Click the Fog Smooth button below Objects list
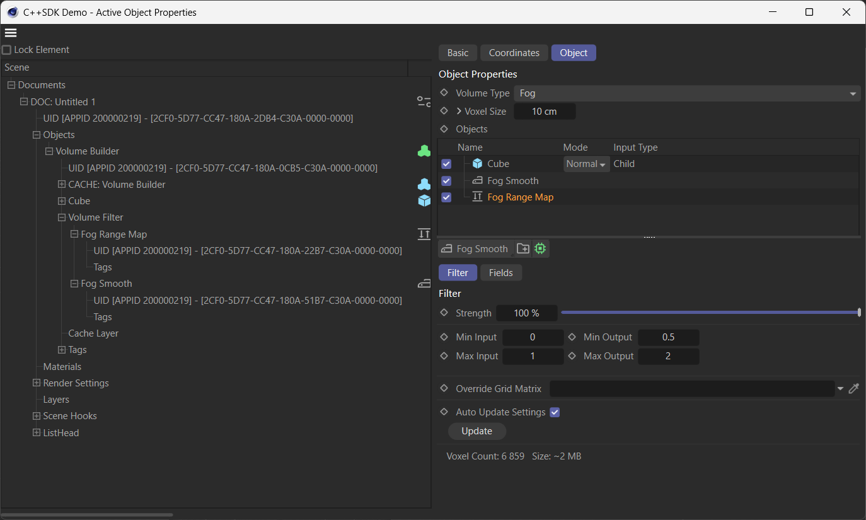The width and height of the screenshot is (866, 520). tap(475, 249)
